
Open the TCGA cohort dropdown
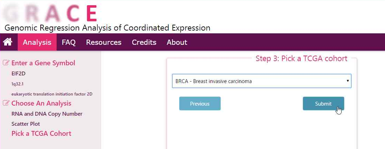(x=261, y=81)
